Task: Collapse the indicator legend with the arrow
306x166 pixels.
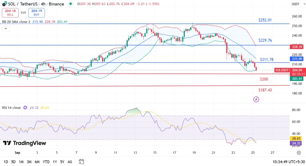Action: 6,29
